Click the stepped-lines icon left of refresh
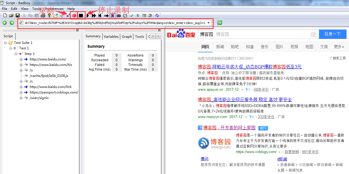349x174 pixels. click(151, 15)
